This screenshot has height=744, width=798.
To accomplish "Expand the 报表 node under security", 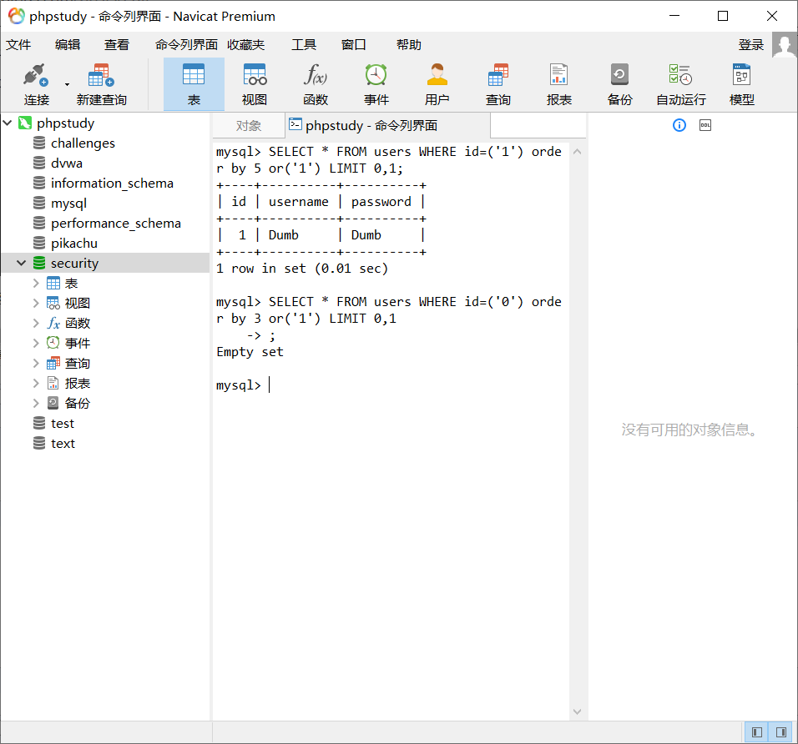I will click(x=36, y=383).
